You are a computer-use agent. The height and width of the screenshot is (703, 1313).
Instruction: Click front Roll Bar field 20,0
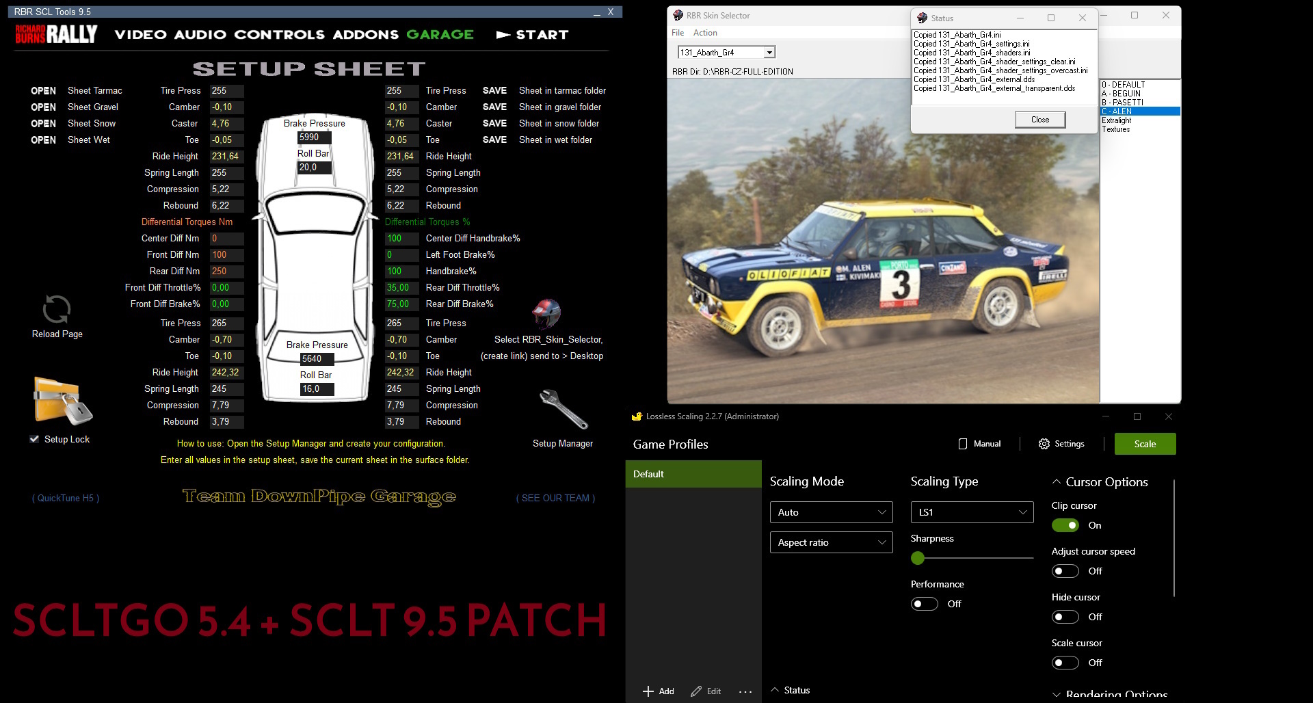tap(315, 168)
